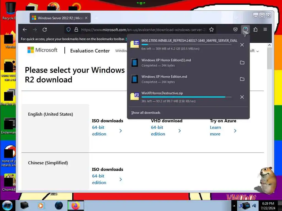The height and width of the screenshot is (211, 282).
Task: Cancel the WinXP.Horror.Destructive.zip download
Action: tap(242, 97)
